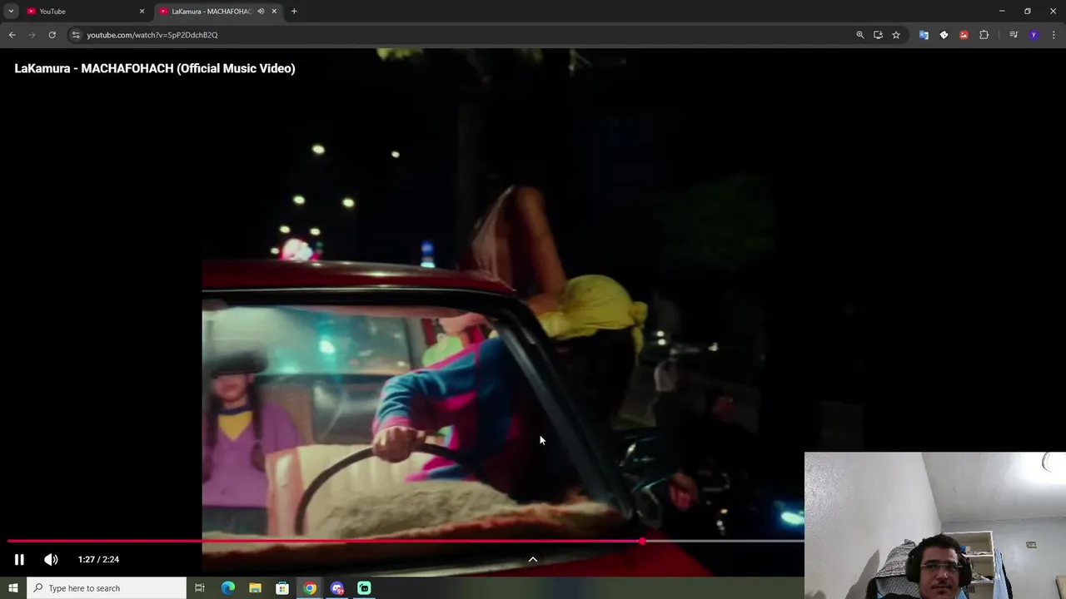This screenshot has width=1066, height=599.
Task: Click the install app icon
Action: pos(878,35)
